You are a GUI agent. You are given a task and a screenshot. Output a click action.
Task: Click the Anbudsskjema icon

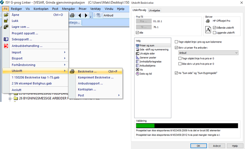click(137, 66)
